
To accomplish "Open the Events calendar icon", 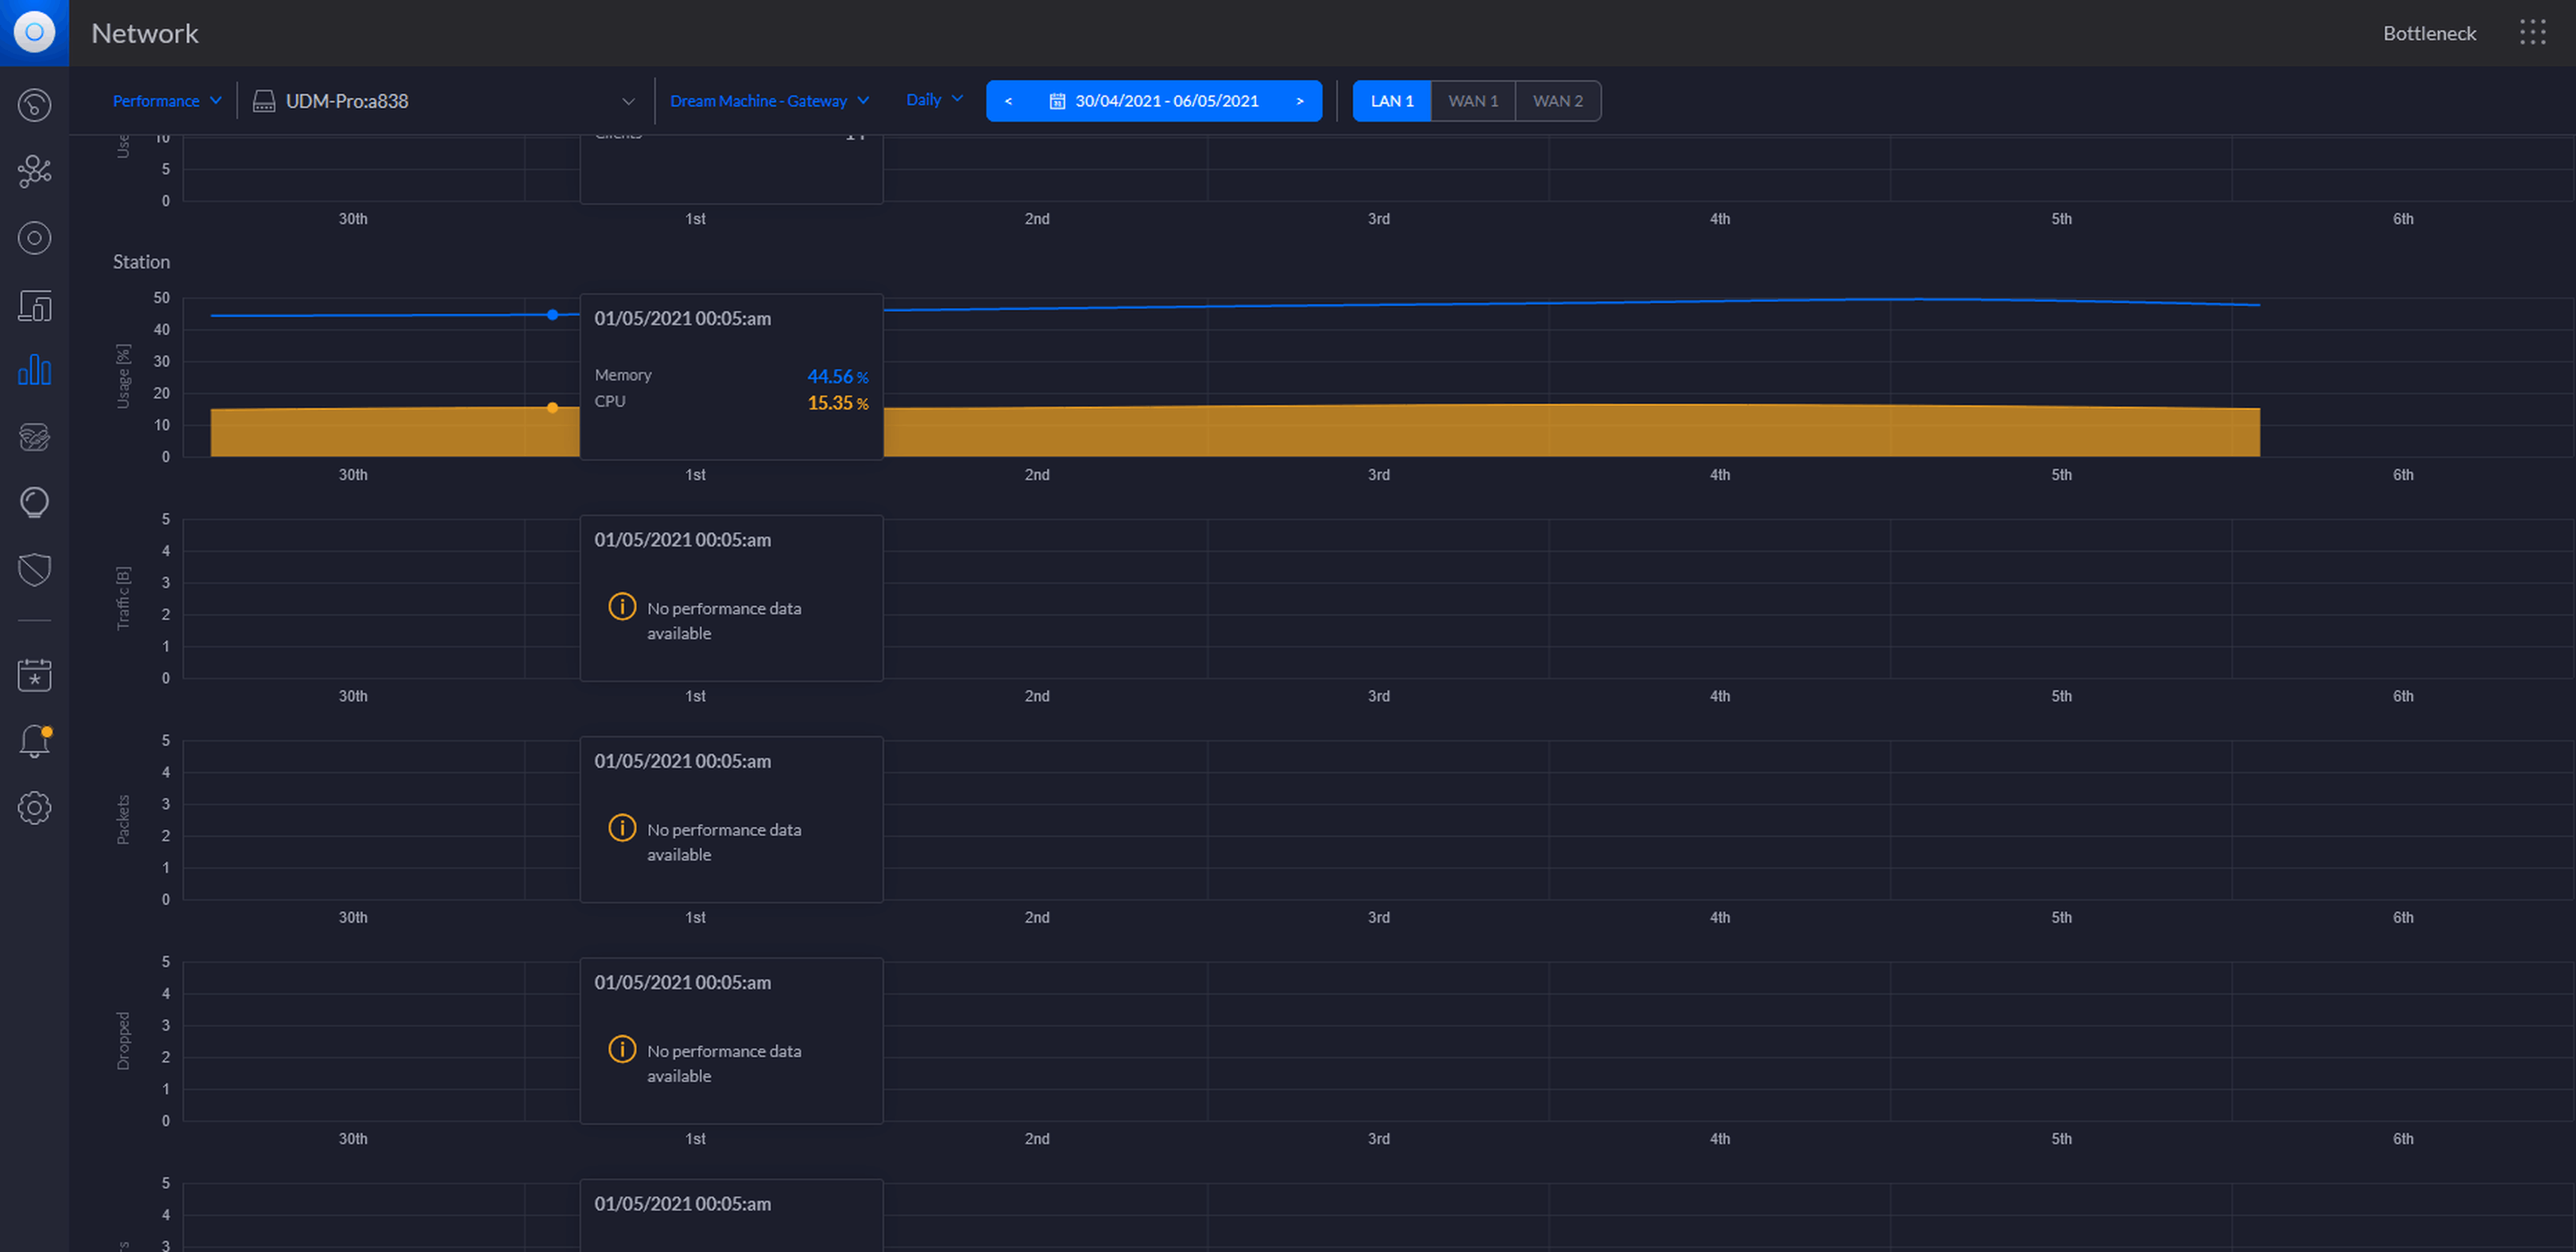I will (x=34, y=675).
